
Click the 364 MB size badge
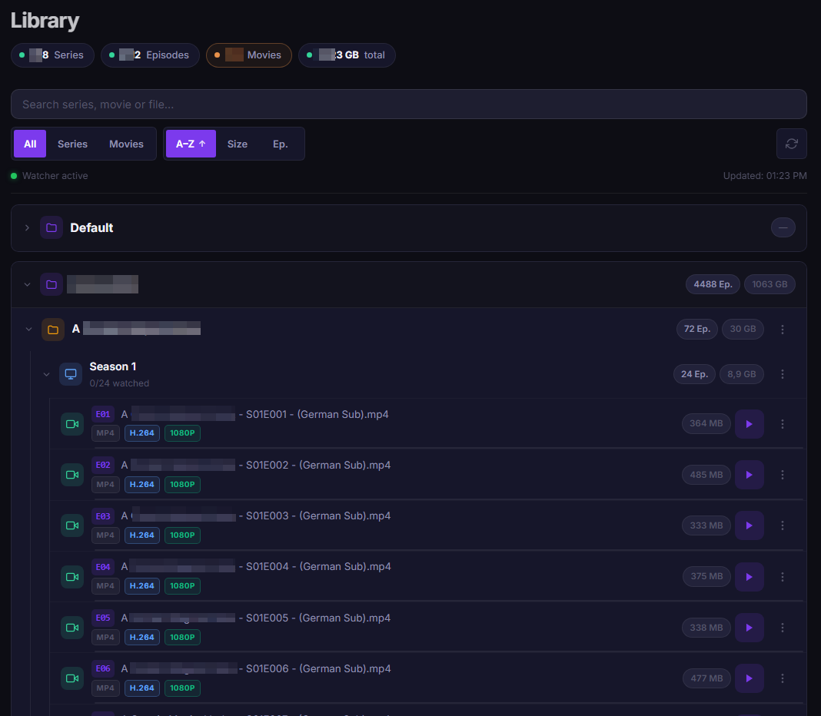(x=706, y=423)
